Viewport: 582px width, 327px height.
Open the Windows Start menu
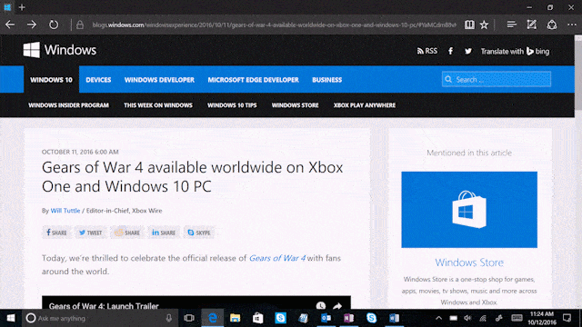coord(11,318)
